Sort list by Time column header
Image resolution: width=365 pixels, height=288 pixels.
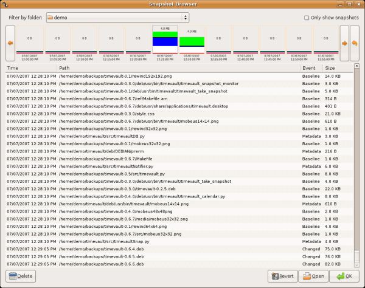[30, 68]
